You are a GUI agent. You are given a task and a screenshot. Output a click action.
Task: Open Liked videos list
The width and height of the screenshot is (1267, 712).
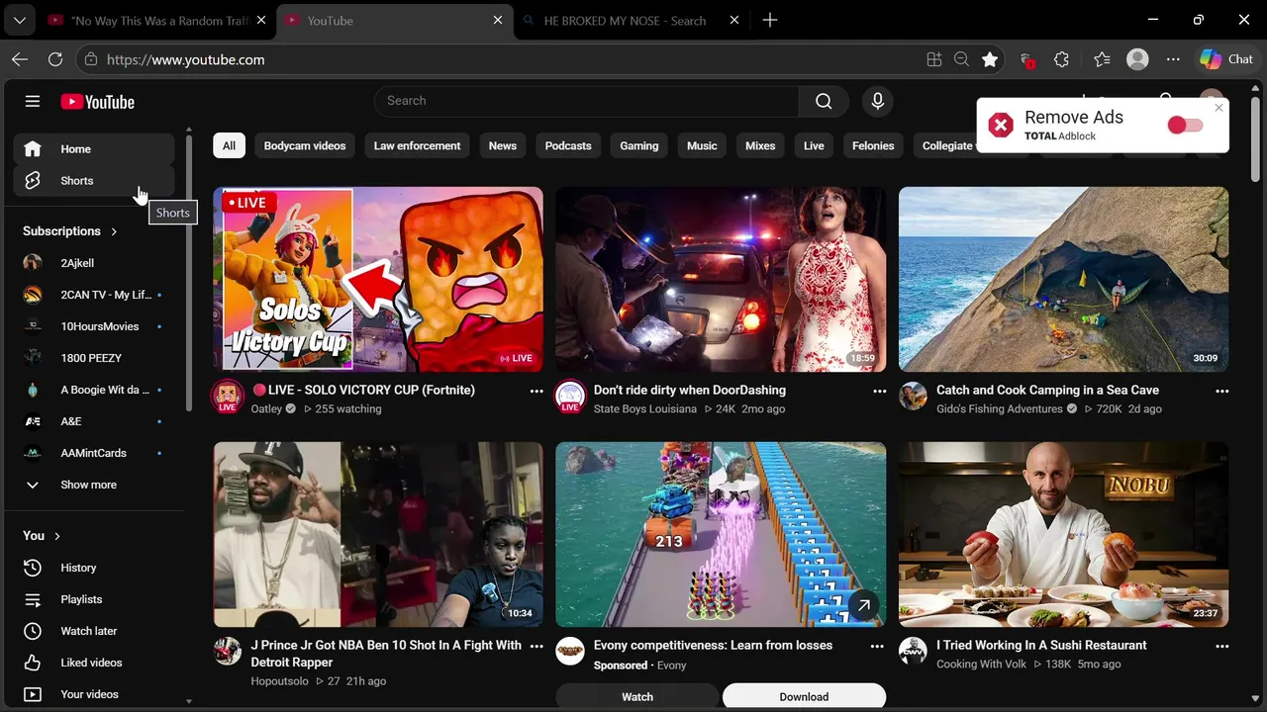click(x=94, y=663)
